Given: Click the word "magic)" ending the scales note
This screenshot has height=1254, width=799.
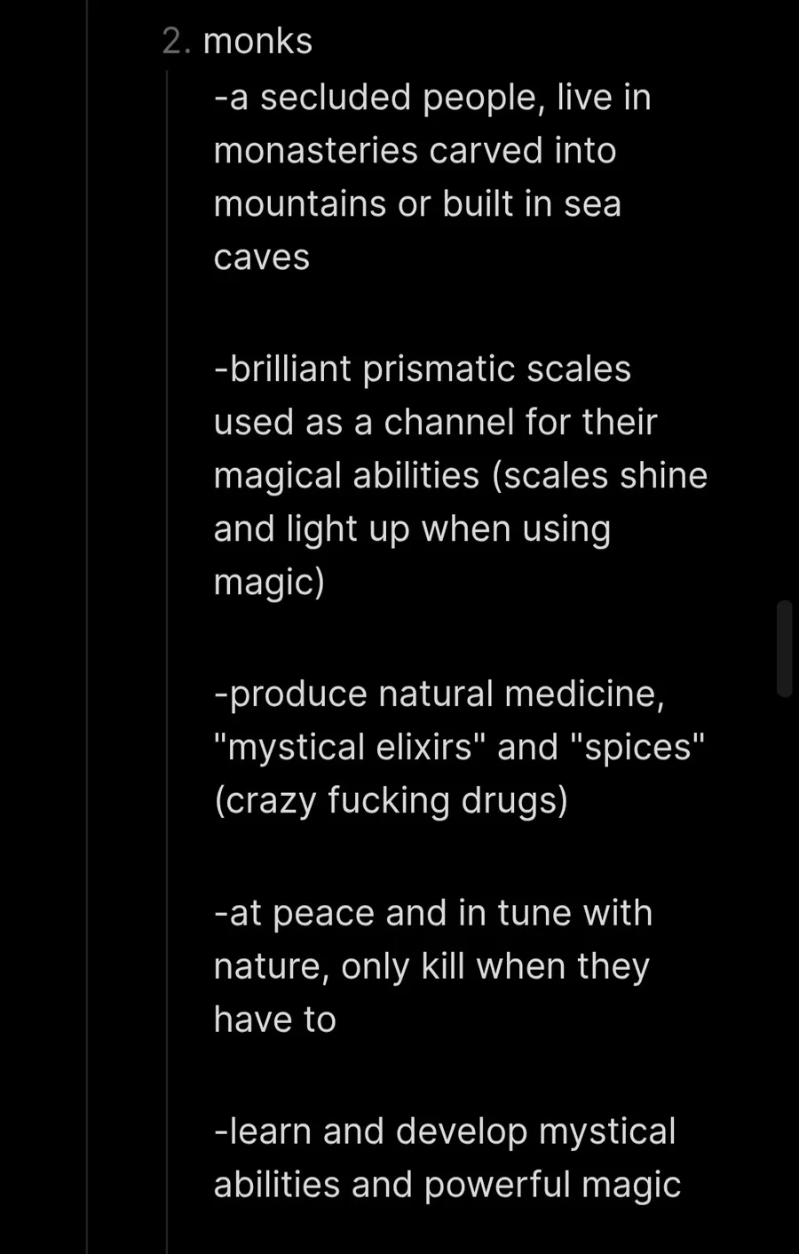Looking at the screenshot, I should [x=269, y=583].
